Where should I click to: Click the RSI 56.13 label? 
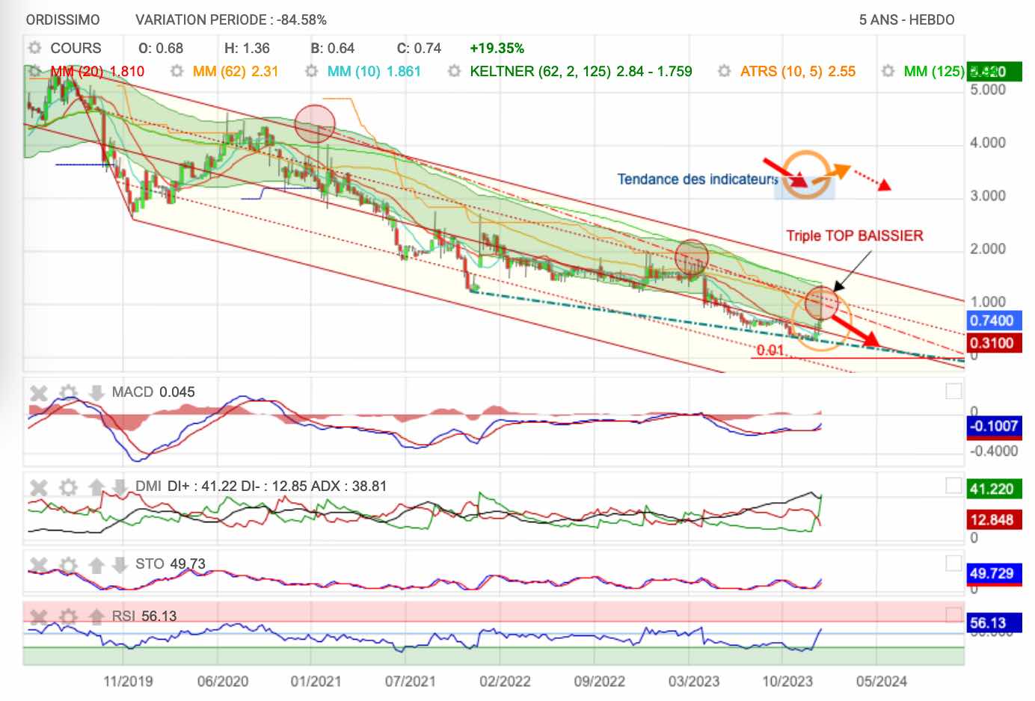pyautogui.click(x=144, y=616)
